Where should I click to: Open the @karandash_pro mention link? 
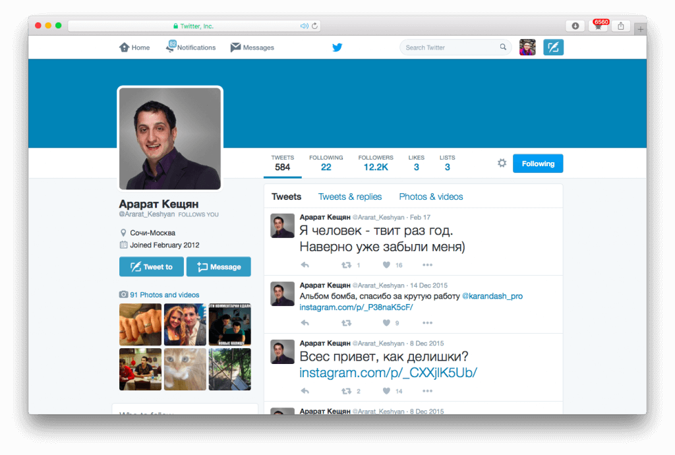coord(492,296)
